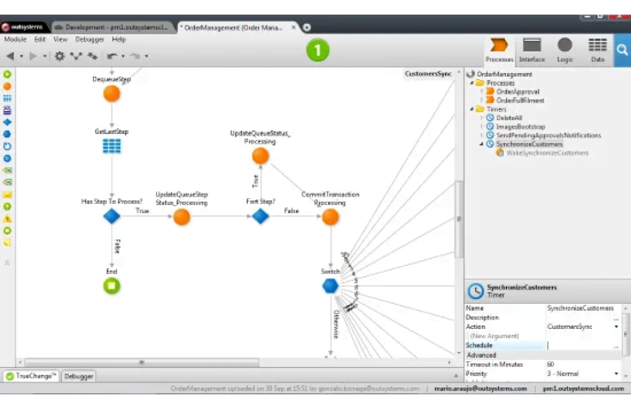Click the 1-Click Publish green button
Screen dimensions: 631x409
[x=317, y=50]
